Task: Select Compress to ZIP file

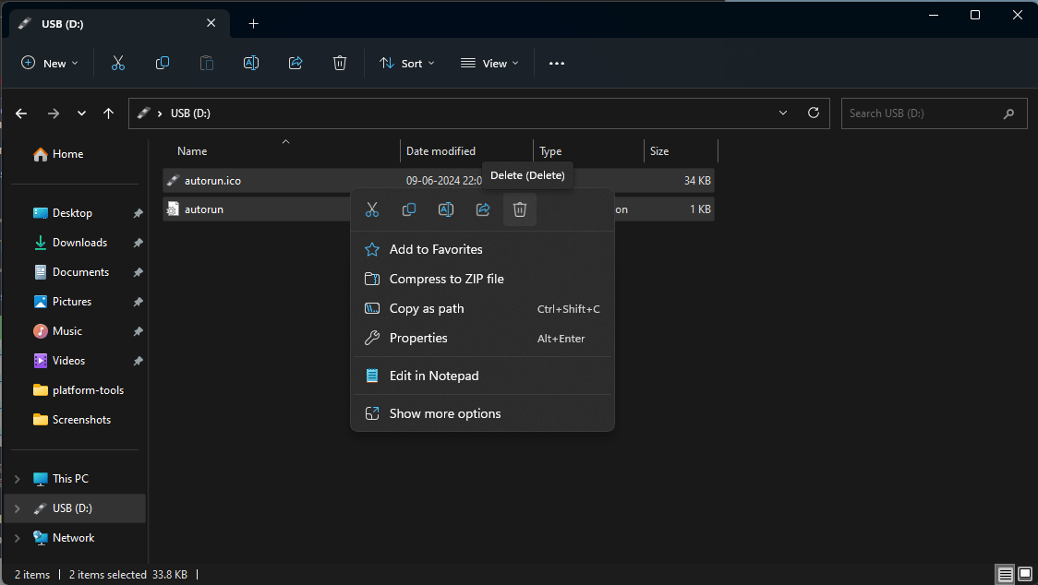Action: [x=446, y=279]
